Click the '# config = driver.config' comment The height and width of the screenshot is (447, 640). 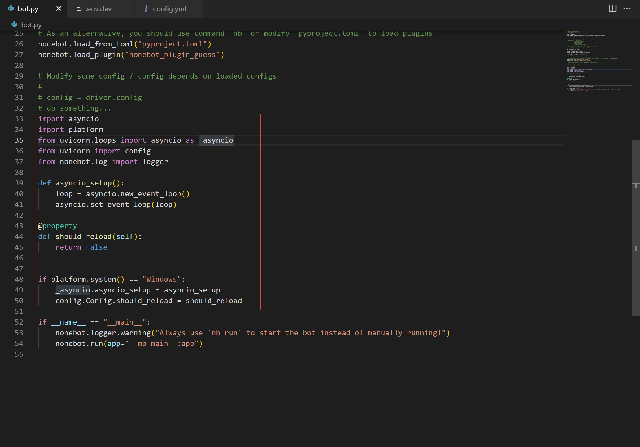[x=90, y=97]
